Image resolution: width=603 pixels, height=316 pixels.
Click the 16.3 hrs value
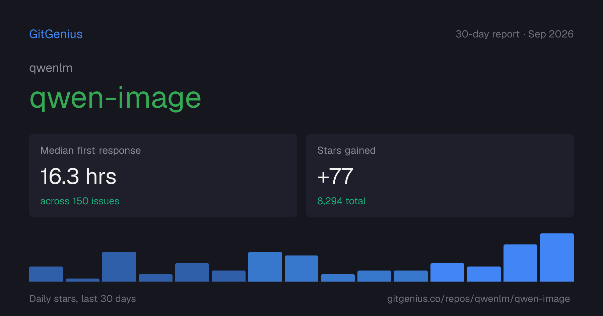tap(78, 177)
